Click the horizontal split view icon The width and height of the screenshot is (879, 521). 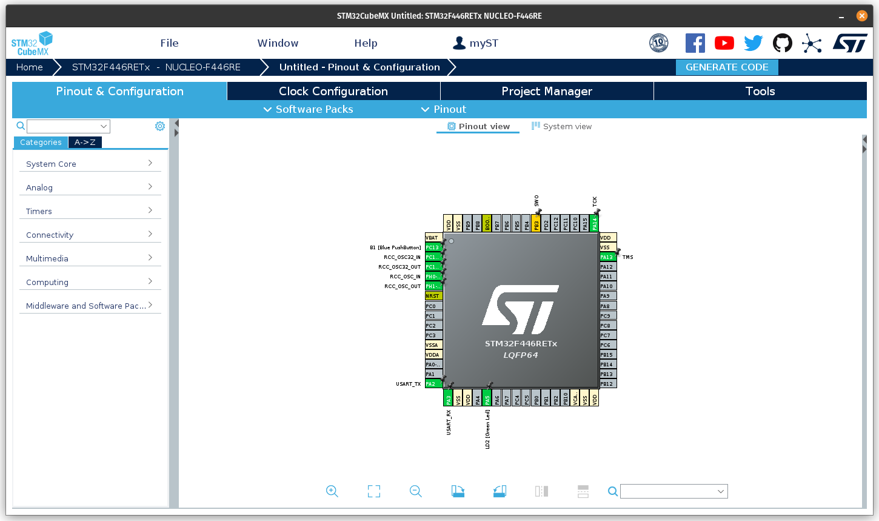tap(583, 491)
